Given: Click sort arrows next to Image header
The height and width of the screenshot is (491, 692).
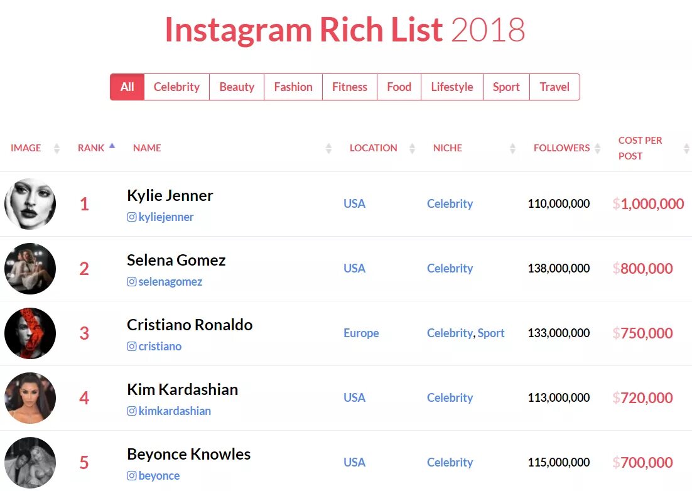Looking at the screenshot, I should tap(57, 148).
